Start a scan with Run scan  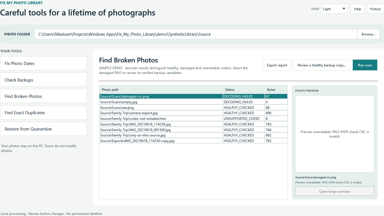[365, 65]
